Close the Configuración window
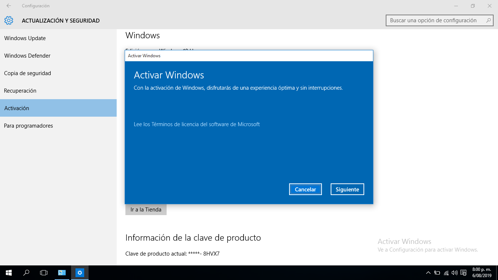The image size is (498, 280). pos(490,6)
